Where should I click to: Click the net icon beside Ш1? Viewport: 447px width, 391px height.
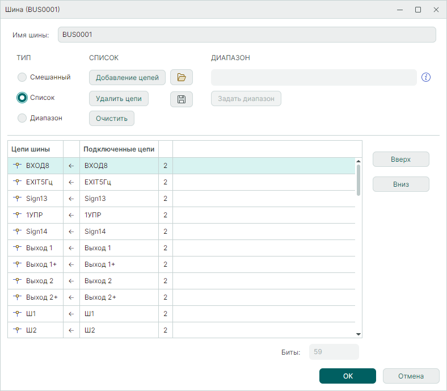(18, 314)
